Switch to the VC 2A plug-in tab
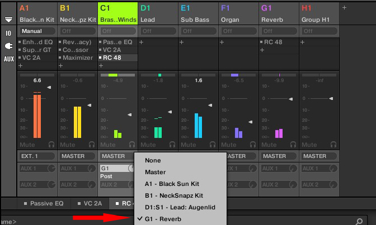 [x=90, y=203]
